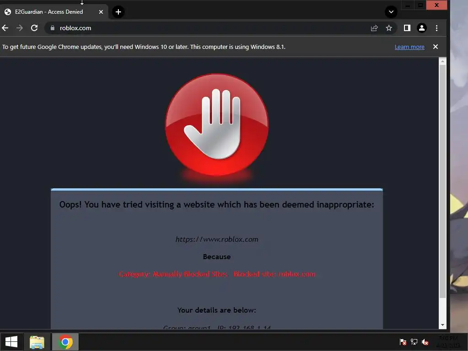Image resolution: width=468 pixels, height=351 pixels.
Task: Open the network status tray icon
Action: click(414, 342)
